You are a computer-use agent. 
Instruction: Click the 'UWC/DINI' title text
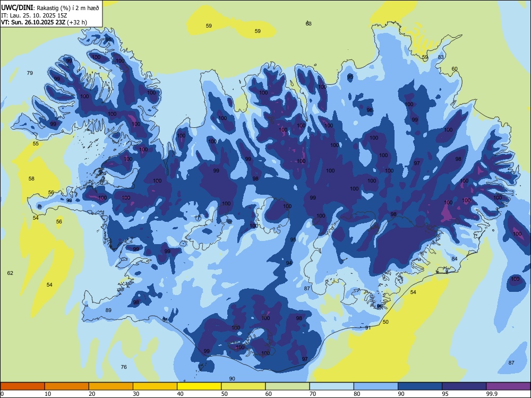[x=17, y=7]
